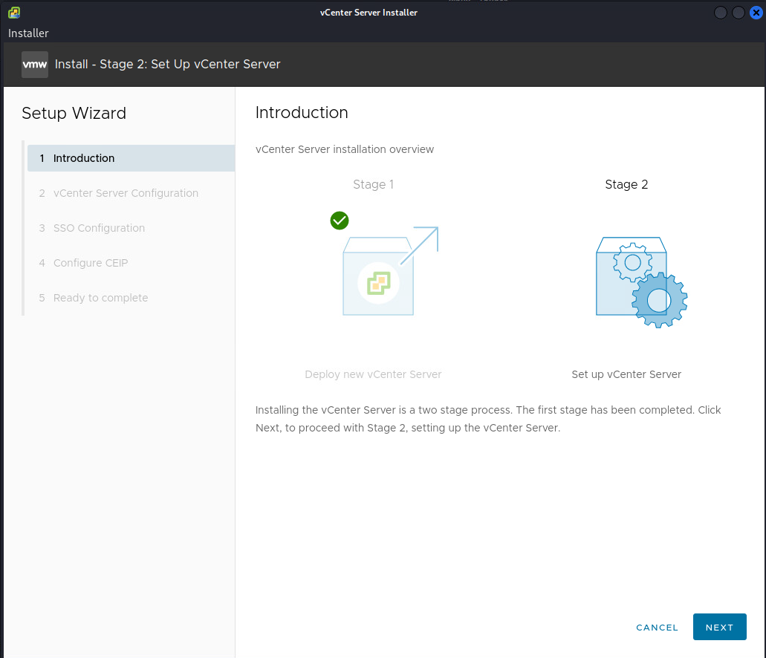
Task: Click the vCenter logo inside Stage 1 box
Action: tap(378, 282)
